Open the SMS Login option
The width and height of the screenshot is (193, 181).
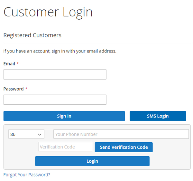click(x=158, y=116)
